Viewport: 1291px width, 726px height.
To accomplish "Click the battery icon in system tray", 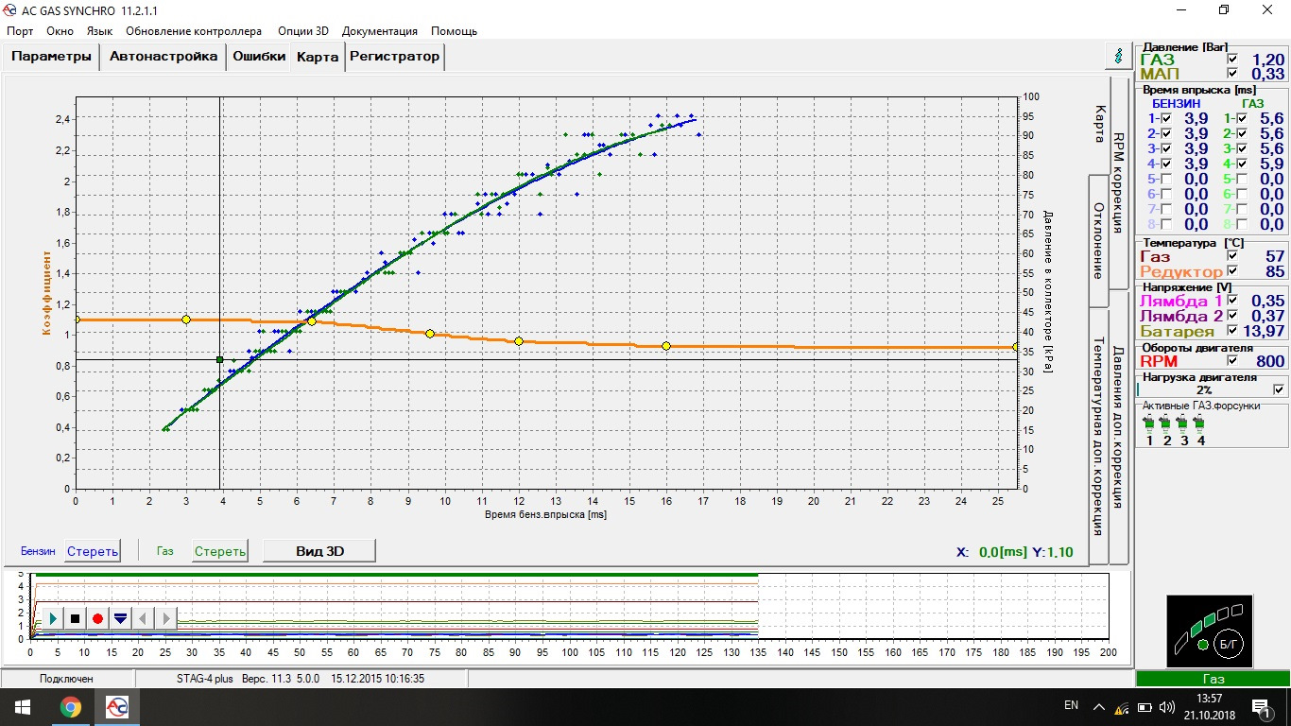I will (x=1145, y=706).
